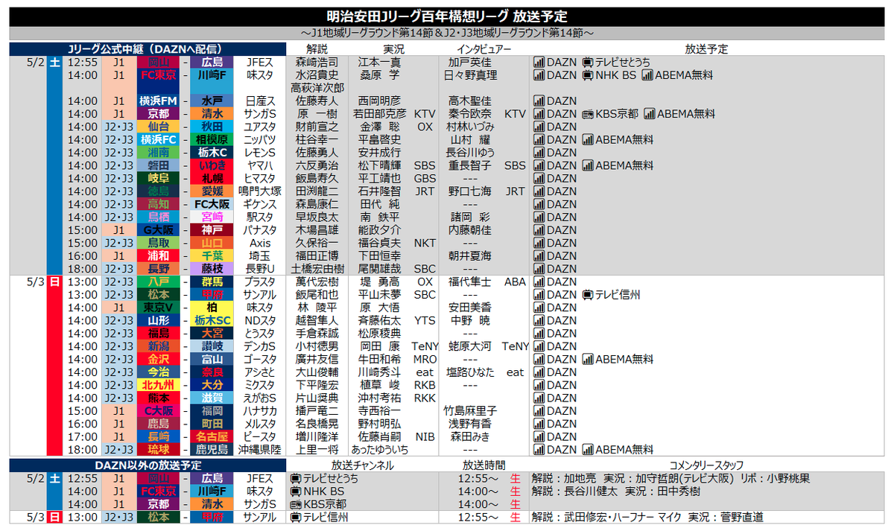Viewport: 894px width, 531px height.
Task: Click the DAZN icon in 八戸 vs 群馬 row
Action: [539, 282]
